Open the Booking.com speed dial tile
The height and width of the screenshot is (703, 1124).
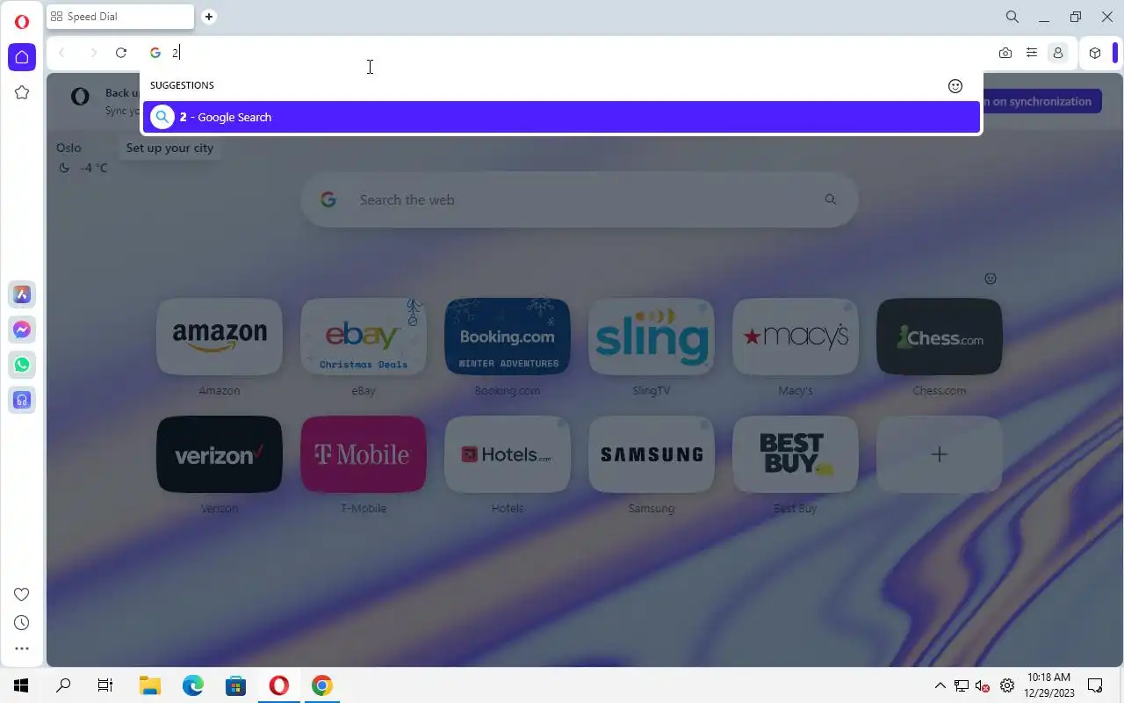508,337
